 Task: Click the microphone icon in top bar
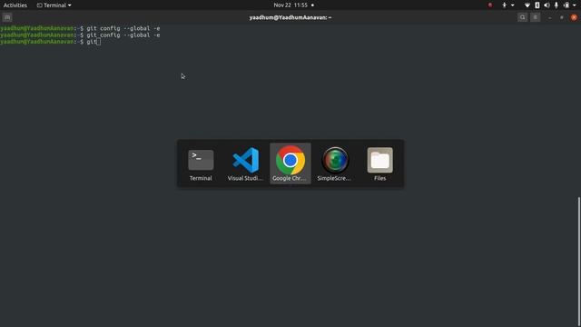pyautogui.click(x=556, y=5)
